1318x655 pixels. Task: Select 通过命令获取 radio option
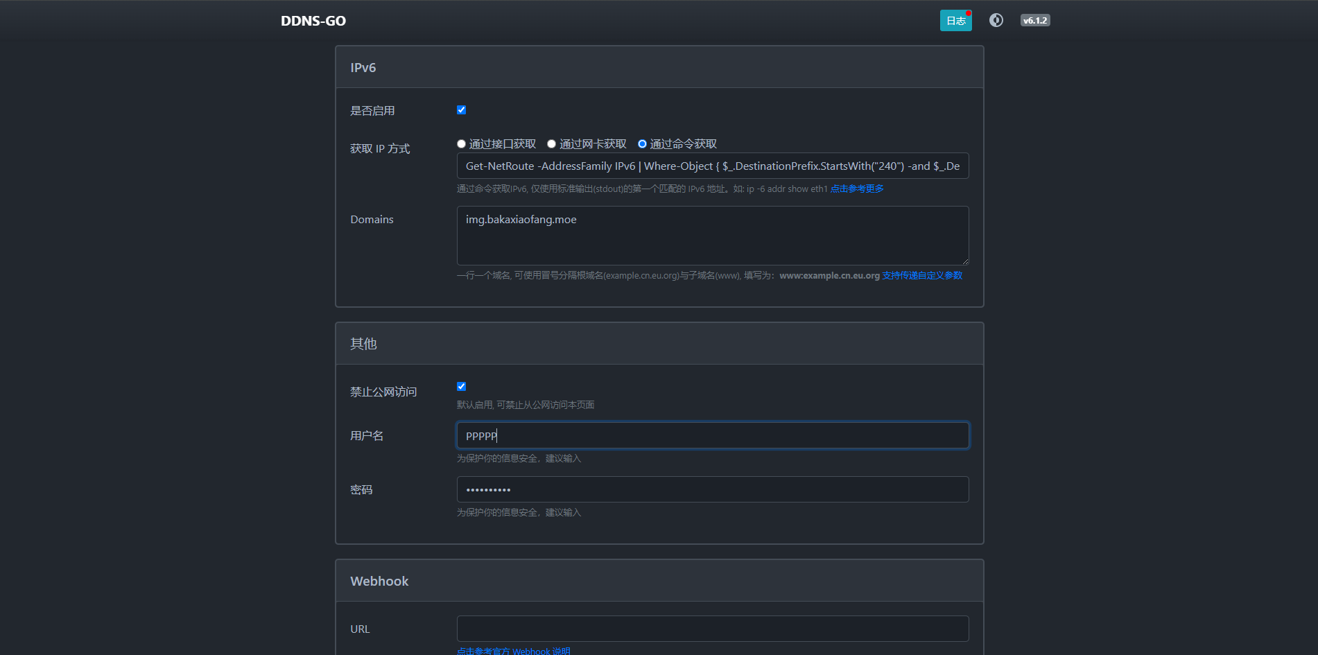[x=642, y=144]
